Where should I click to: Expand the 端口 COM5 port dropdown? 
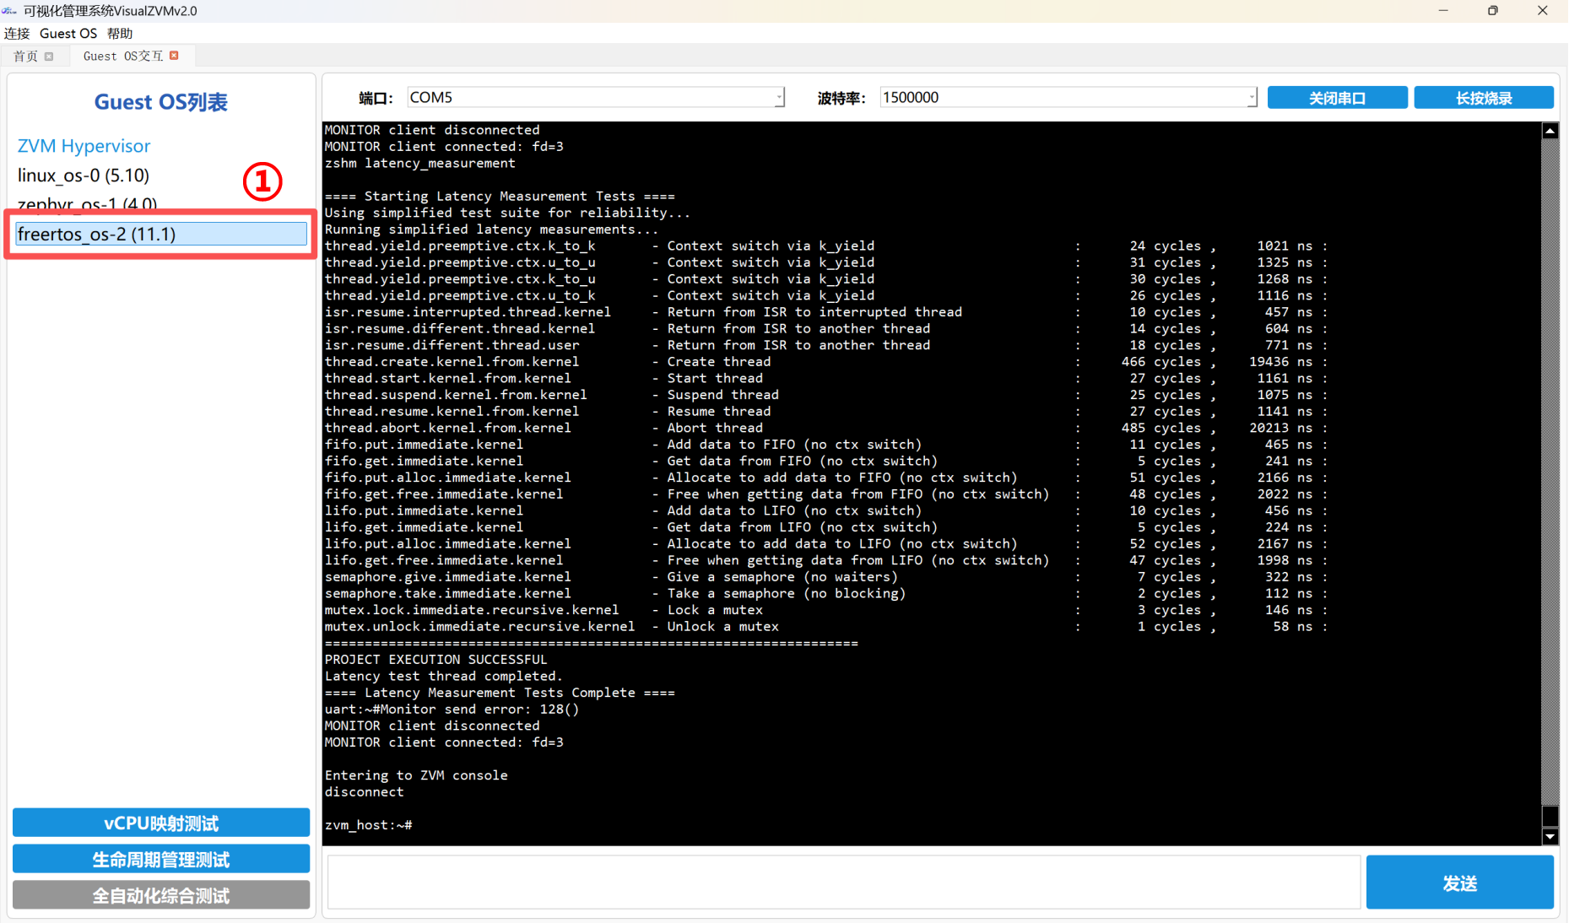click(778, 98)
